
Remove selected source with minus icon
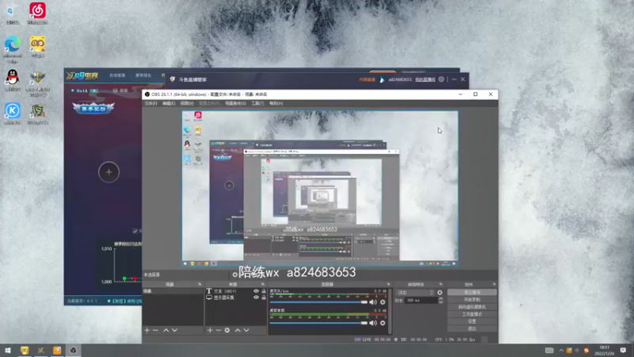(x=219, y=330)
